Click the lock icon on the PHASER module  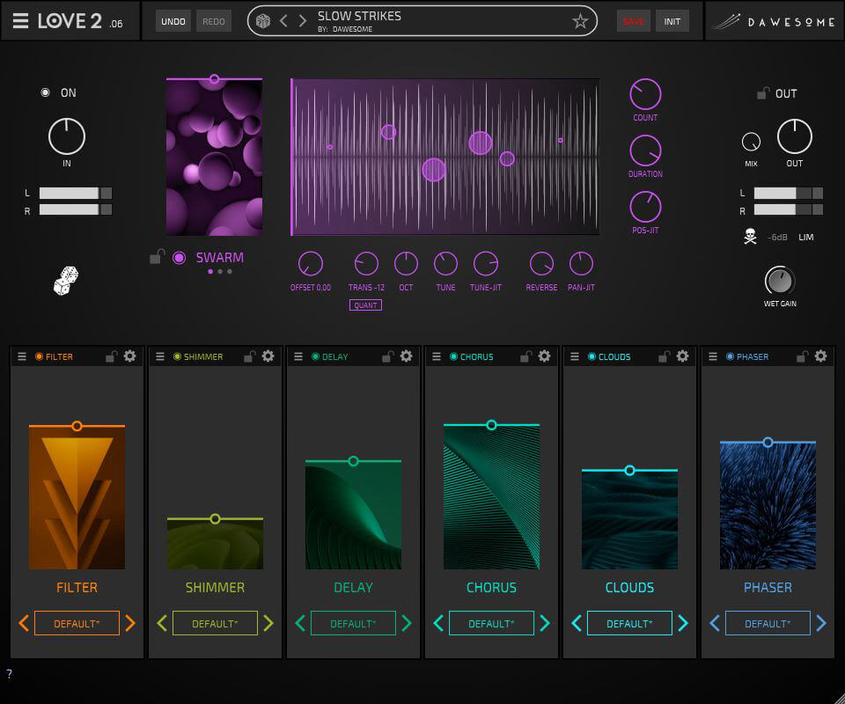coord(804,356)
